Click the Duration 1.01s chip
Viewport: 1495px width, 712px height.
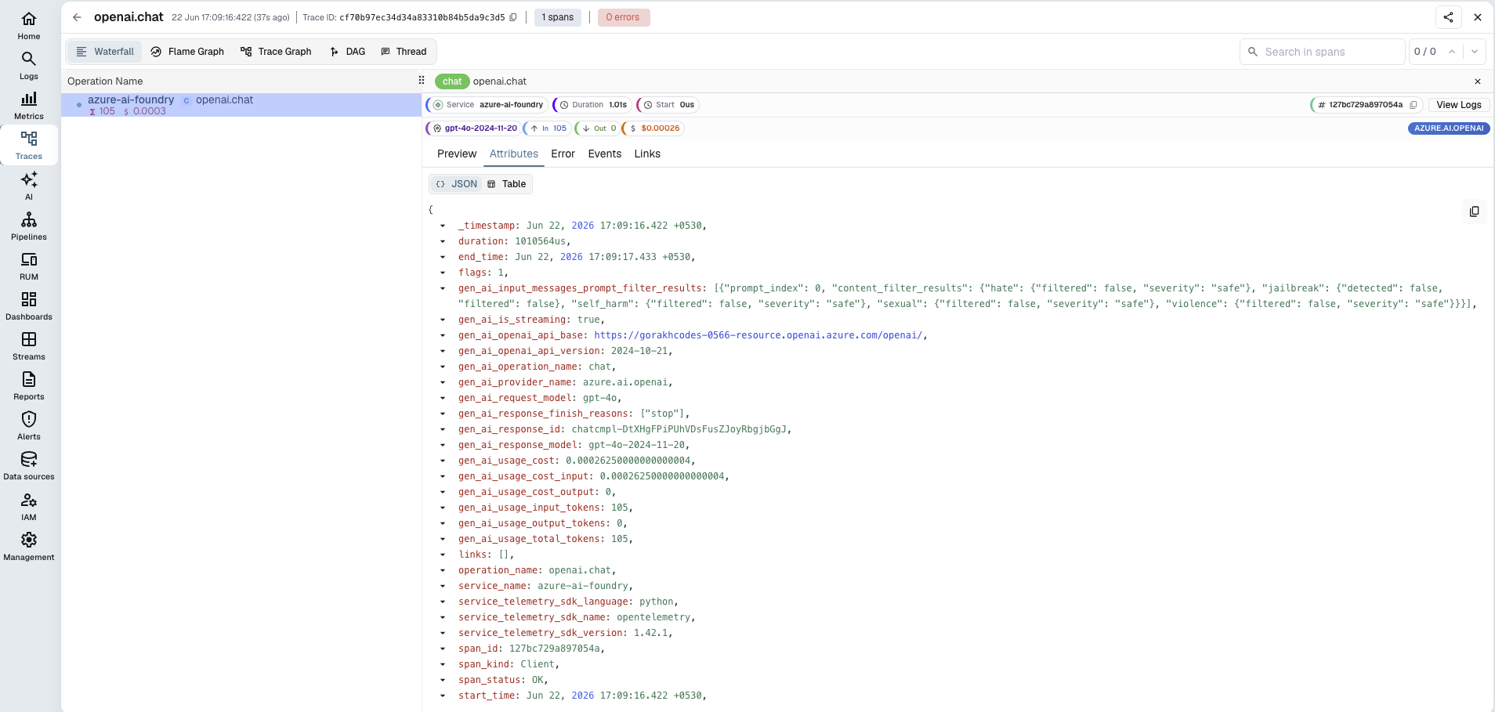(x=592, y=105)
